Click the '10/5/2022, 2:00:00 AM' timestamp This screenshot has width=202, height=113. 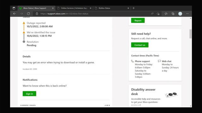pos(40,26)
